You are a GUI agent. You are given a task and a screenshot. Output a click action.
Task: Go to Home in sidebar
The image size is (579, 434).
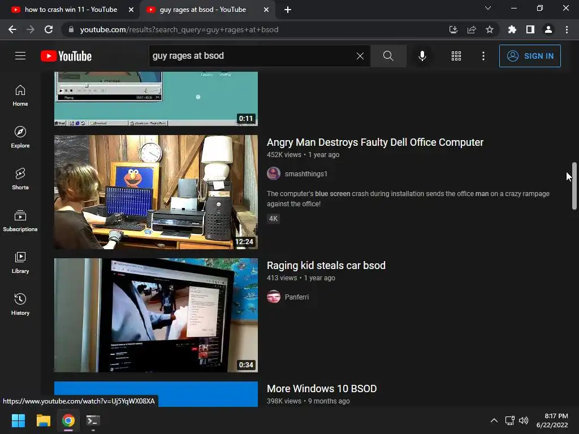point(20,96)
